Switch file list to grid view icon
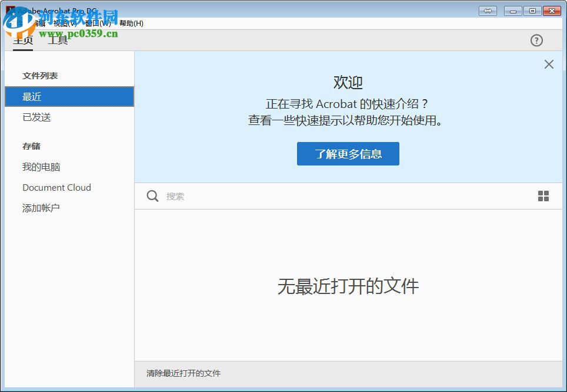The width and height of the screenshot is (567, 392). click(543, 195)
